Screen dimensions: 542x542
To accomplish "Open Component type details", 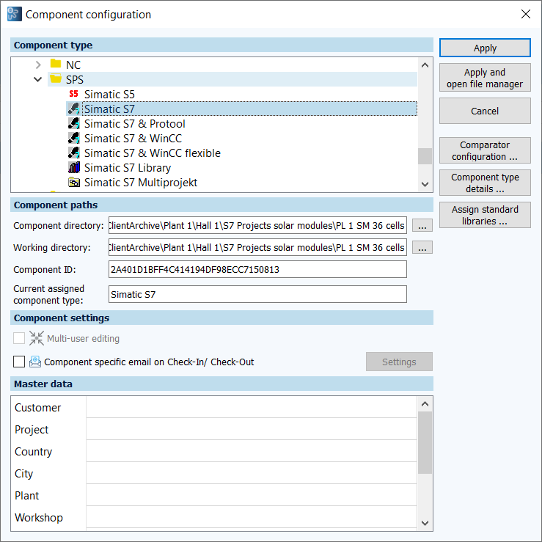I will pos(485,183).
